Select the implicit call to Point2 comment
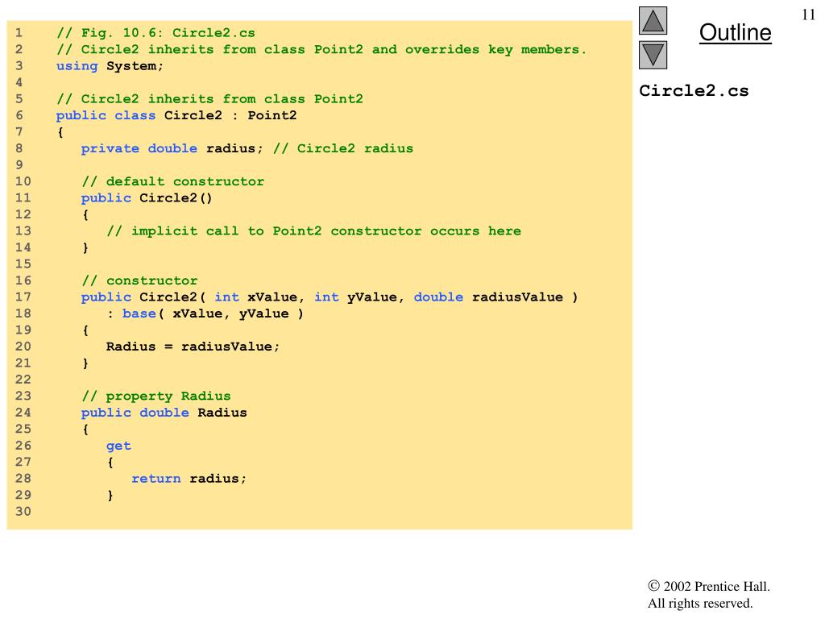 pos(313,231)
